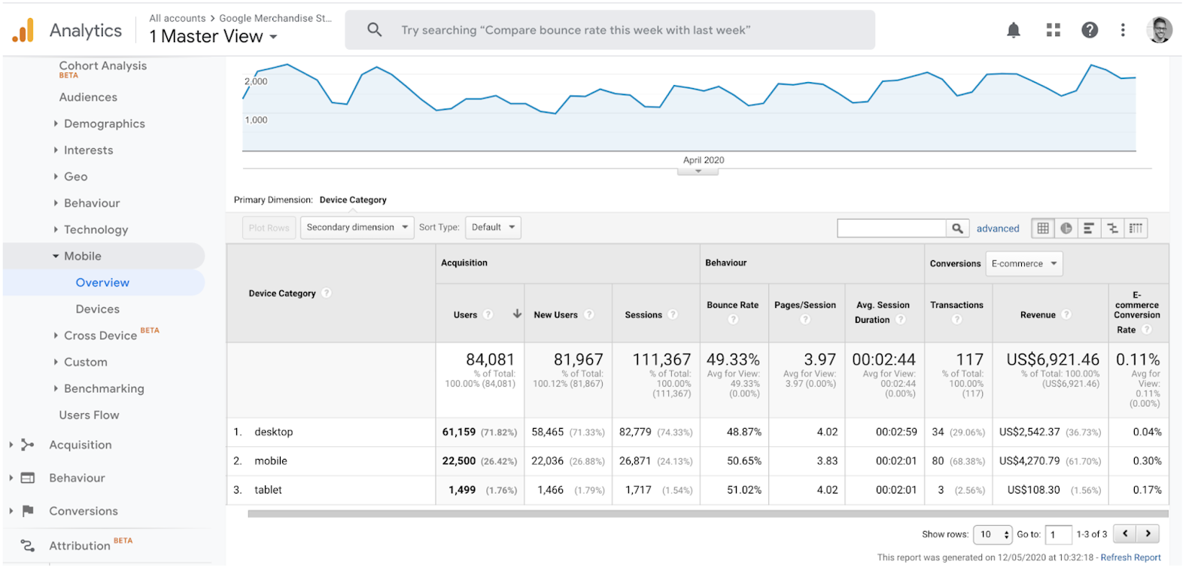Click the user profile avatar
The image size is (1204, 568).
click(x=1160, y=30)
